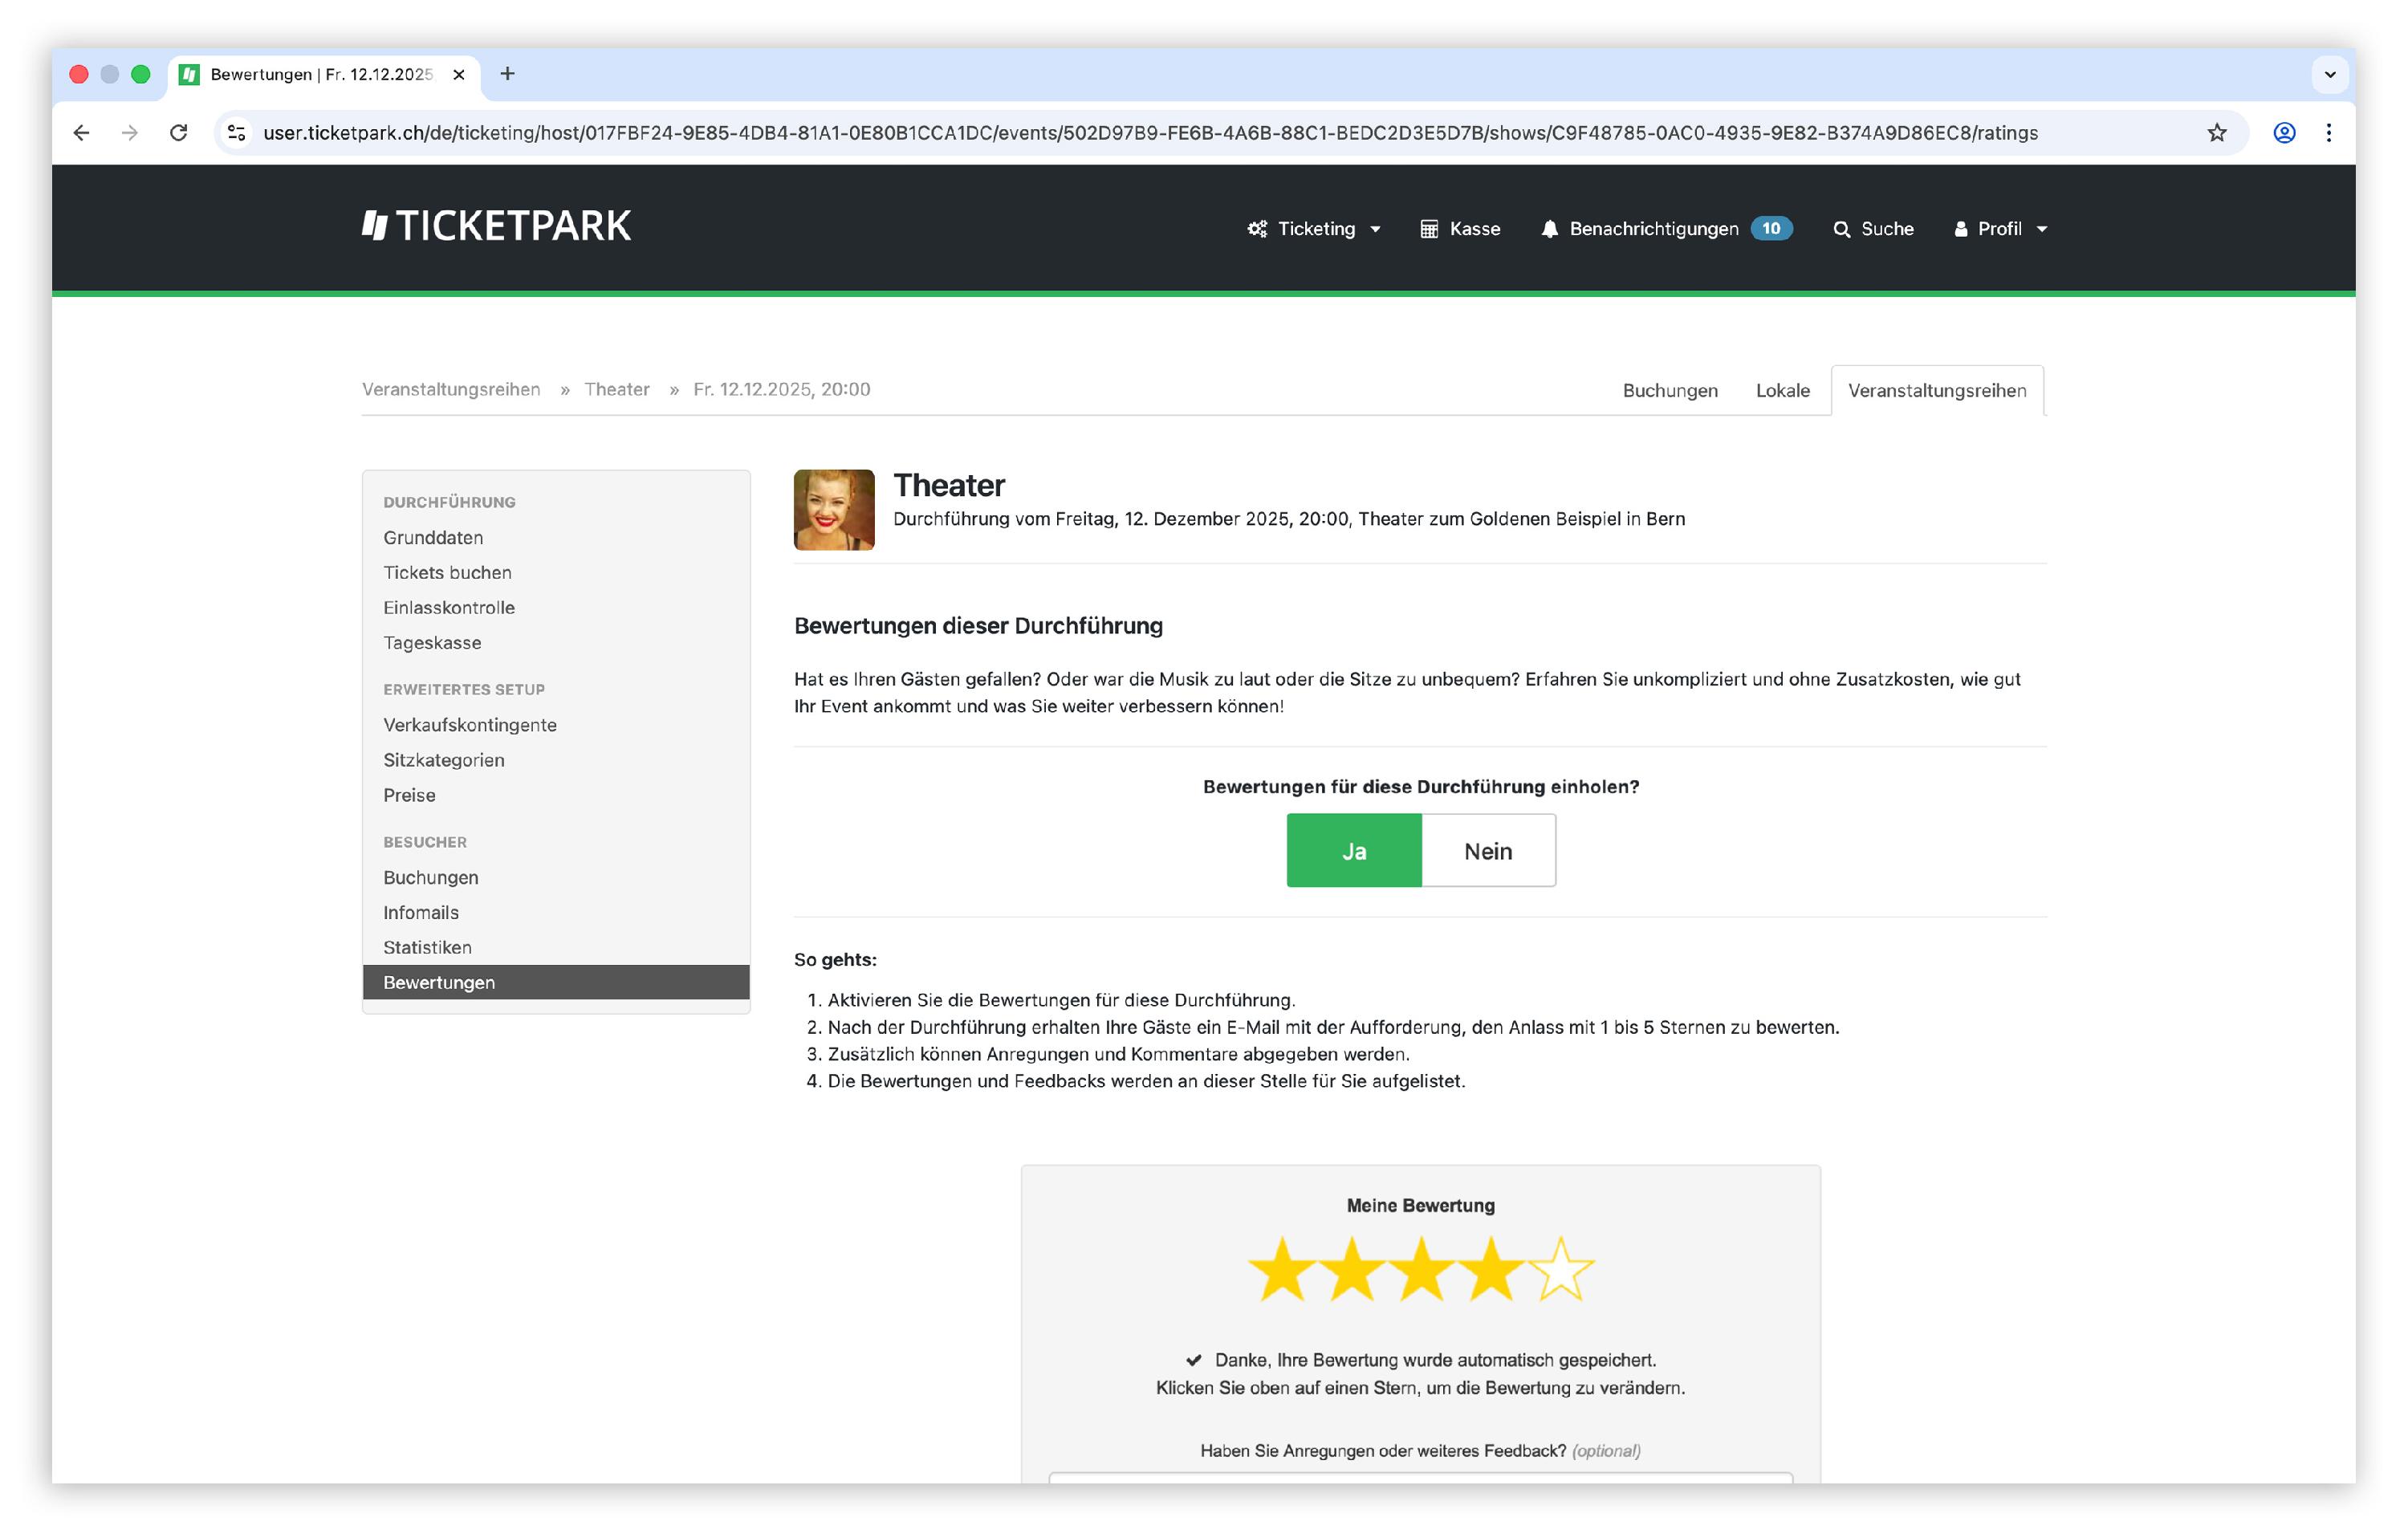Bookmark the page with the star icon

point(2216,133)
